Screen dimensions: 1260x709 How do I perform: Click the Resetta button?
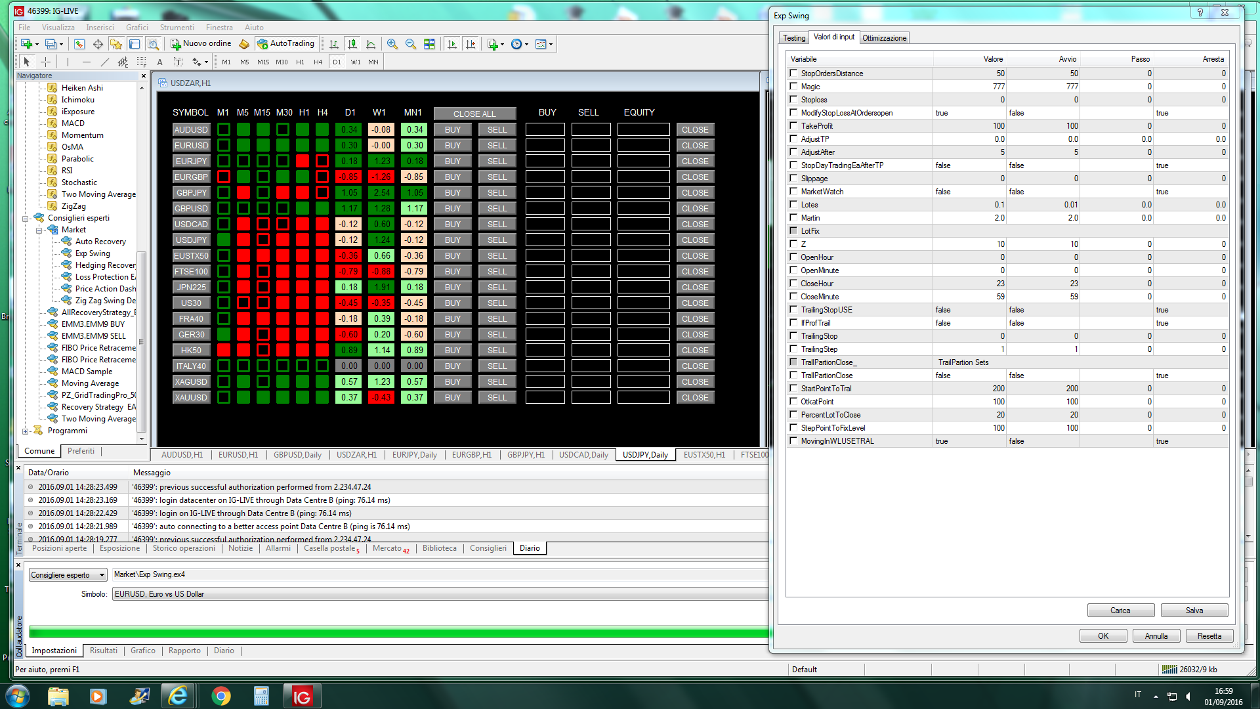1209,636
